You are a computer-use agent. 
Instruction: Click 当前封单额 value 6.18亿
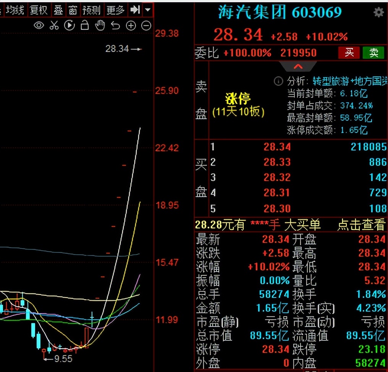tap(354, 93)
